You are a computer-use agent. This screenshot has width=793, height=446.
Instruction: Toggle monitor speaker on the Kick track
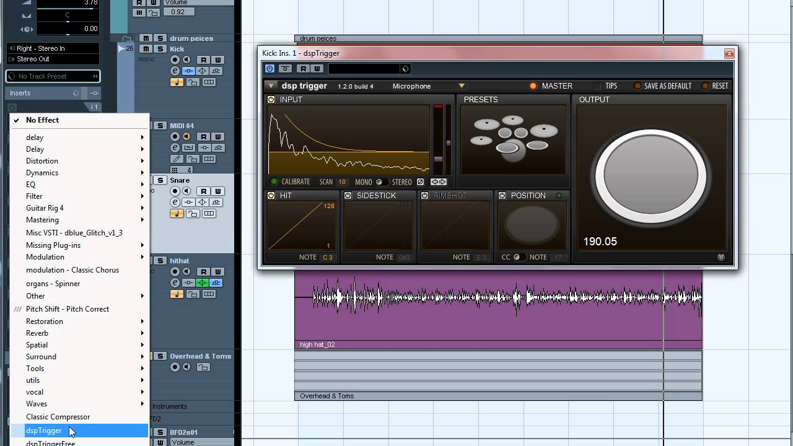coord(186,60)
